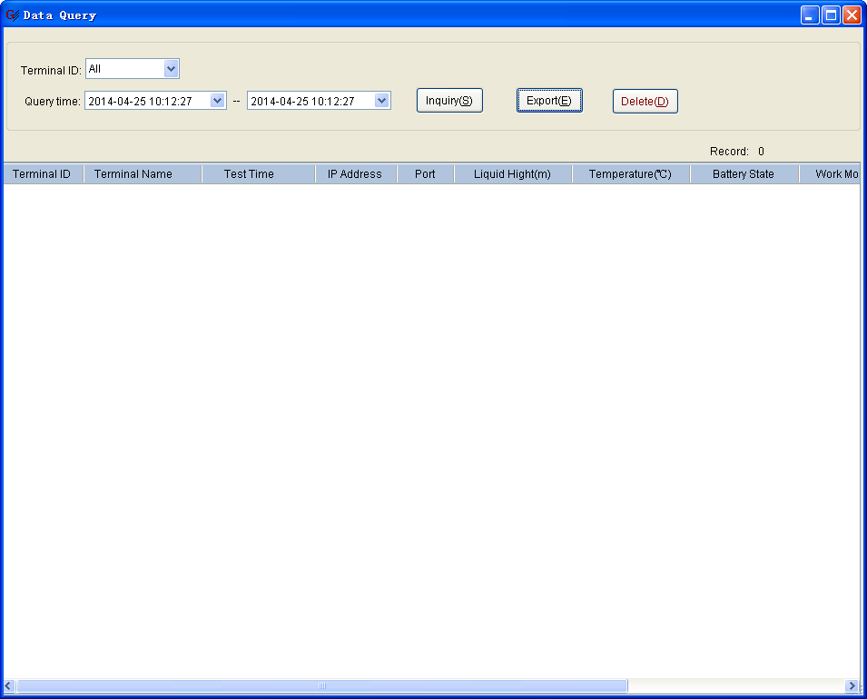Click the horizontal scrollbar thumb
867x699 pixels.
(x=321, y=686)
